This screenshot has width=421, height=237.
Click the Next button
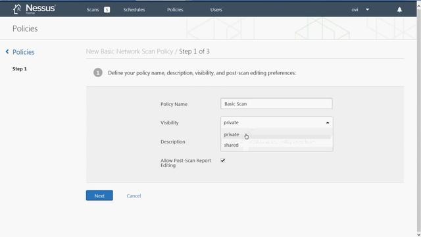click(x=99, y=196)
